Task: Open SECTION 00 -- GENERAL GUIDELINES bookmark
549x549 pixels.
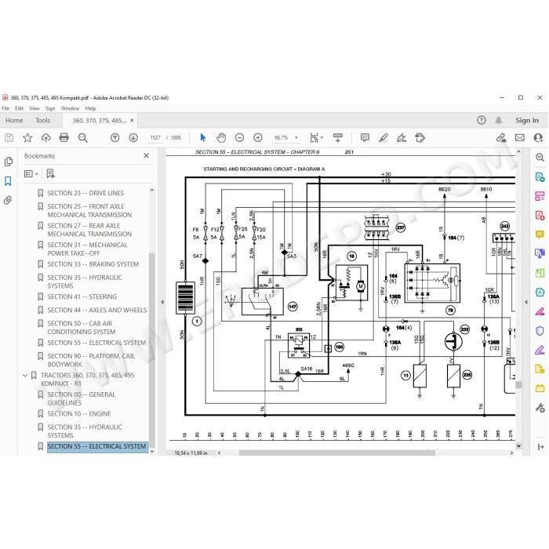Action: [x=82, y=398]
